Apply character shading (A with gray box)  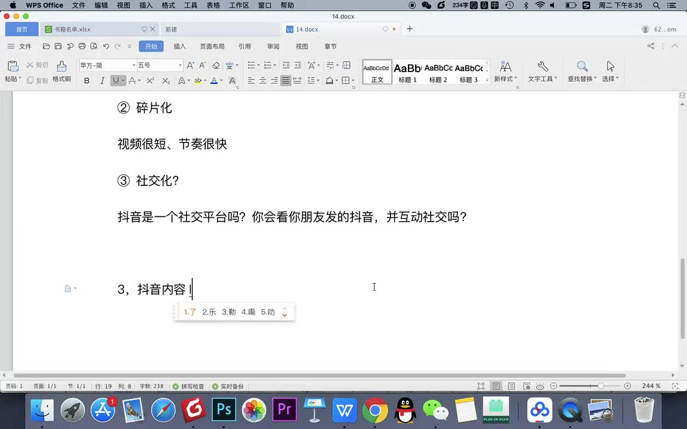click(232, 80)
